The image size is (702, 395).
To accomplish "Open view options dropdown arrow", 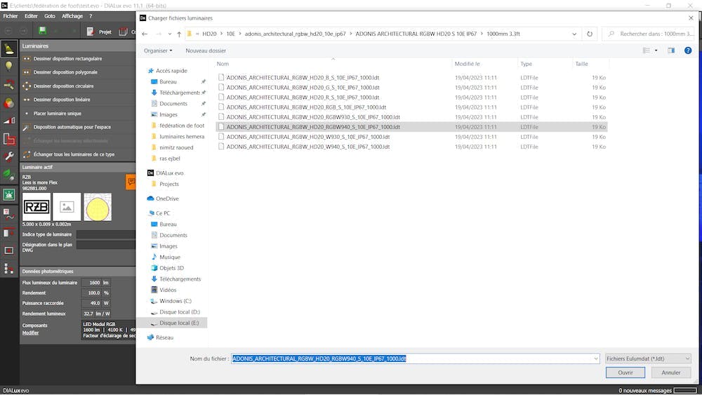I will [656, 51].
